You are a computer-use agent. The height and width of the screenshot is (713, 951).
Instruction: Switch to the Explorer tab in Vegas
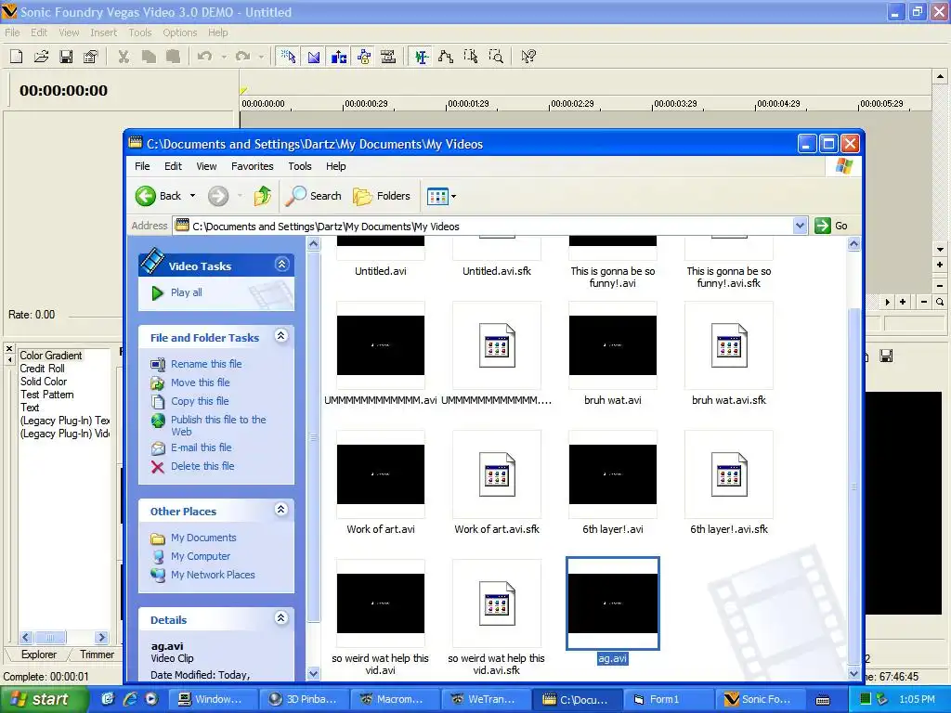(38, 655)
